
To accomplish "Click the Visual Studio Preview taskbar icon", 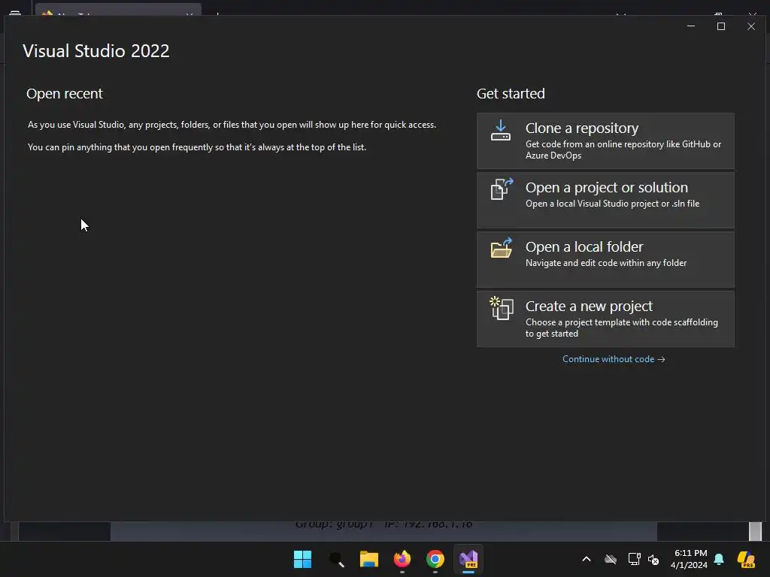I will [468, 559].
